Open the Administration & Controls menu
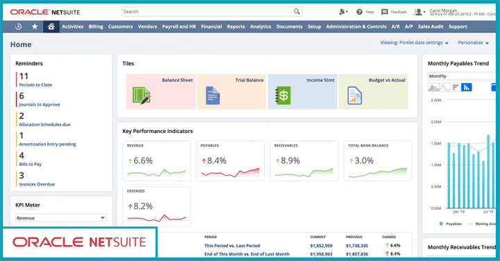The image size is (500, 261). pyautogui.click(x=356, y=27)
